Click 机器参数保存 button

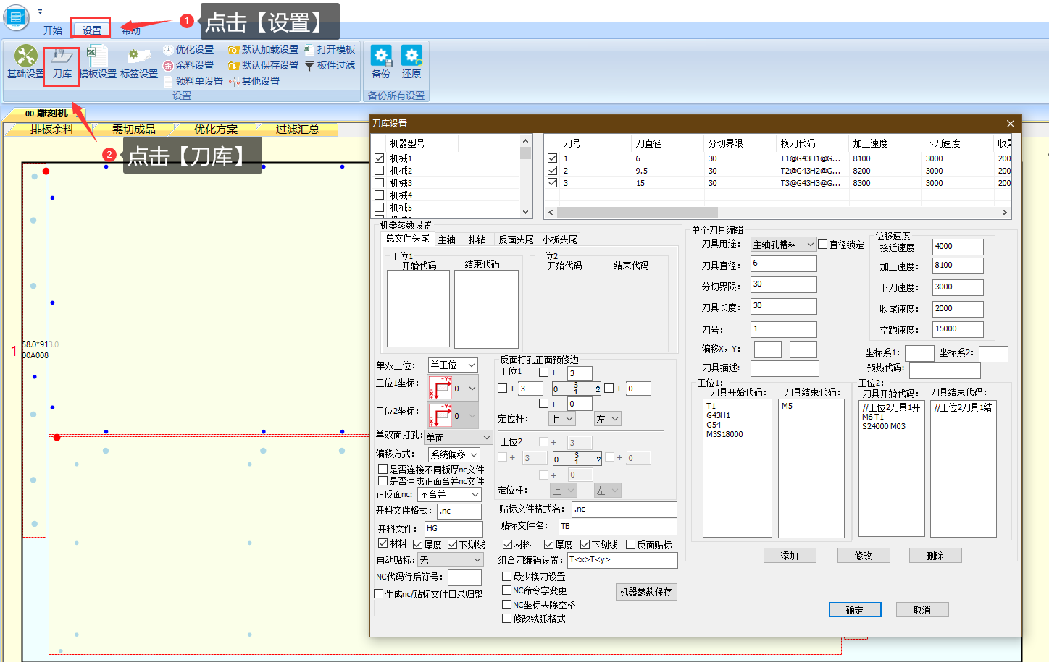click(646, 592)
